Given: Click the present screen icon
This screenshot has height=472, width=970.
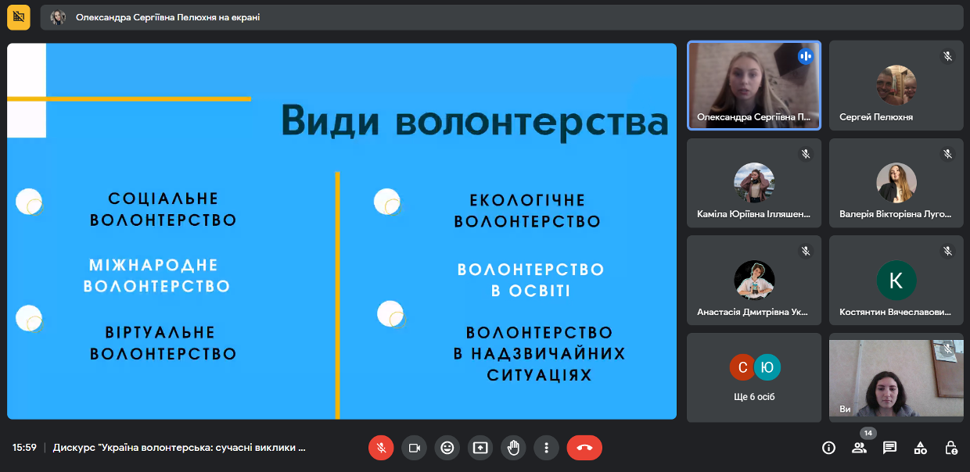Looking at the screenshot, I should pyautogui.click(x=480, y=448).
